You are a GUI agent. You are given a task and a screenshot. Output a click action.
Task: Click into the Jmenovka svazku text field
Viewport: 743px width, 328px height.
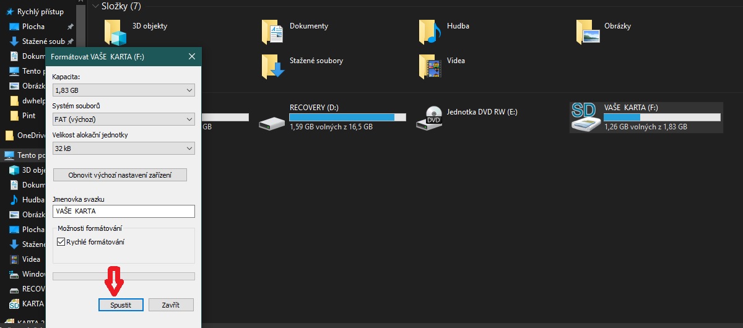pyautogui.click(x=124, y=211)
